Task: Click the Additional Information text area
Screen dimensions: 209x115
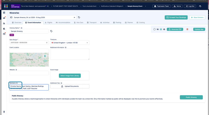Action: tap(70, 54)
